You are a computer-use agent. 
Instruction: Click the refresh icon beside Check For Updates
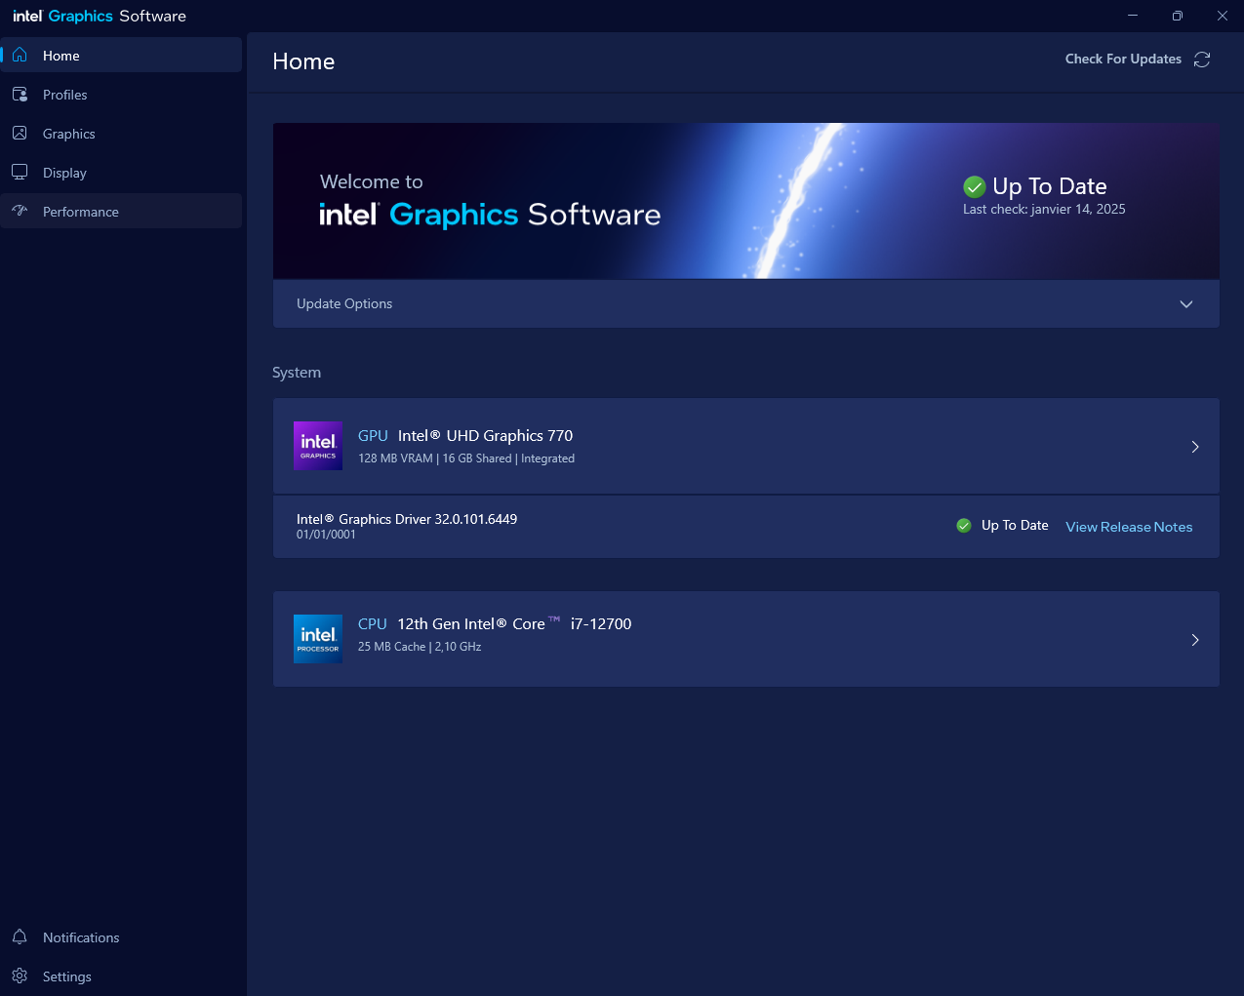(1202, 60)
